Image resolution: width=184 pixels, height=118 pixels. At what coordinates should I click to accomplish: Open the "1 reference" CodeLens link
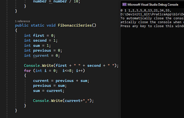point(22,21)
